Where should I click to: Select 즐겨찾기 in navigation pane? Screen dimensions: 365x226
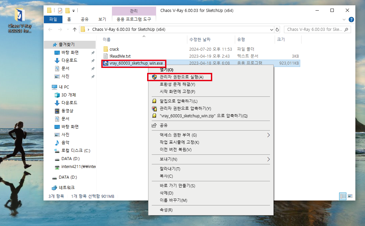66,45
